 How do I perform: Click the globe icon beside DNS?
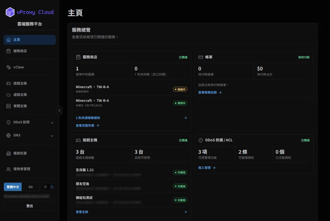pos(9,135)
